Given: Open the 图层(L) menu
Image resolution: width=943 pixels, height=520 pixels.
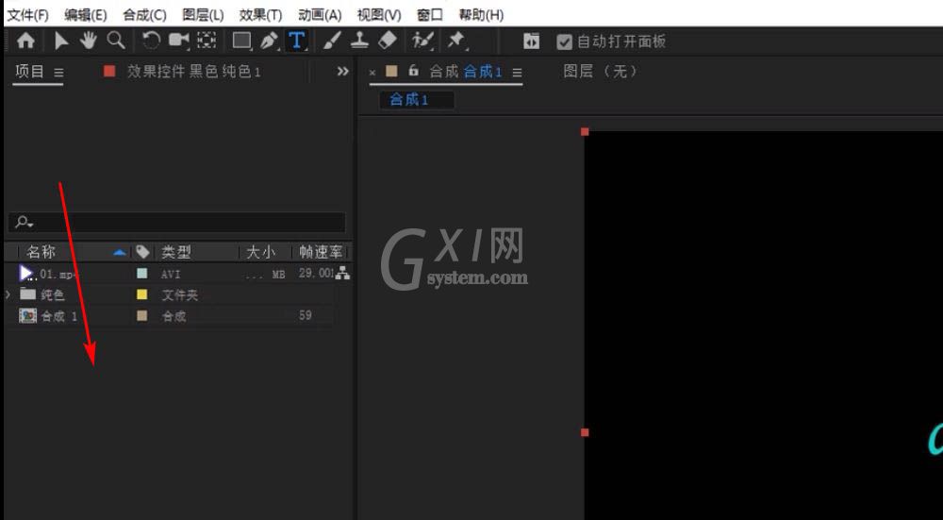Looking at the screenshot, I should coord(203,14).
